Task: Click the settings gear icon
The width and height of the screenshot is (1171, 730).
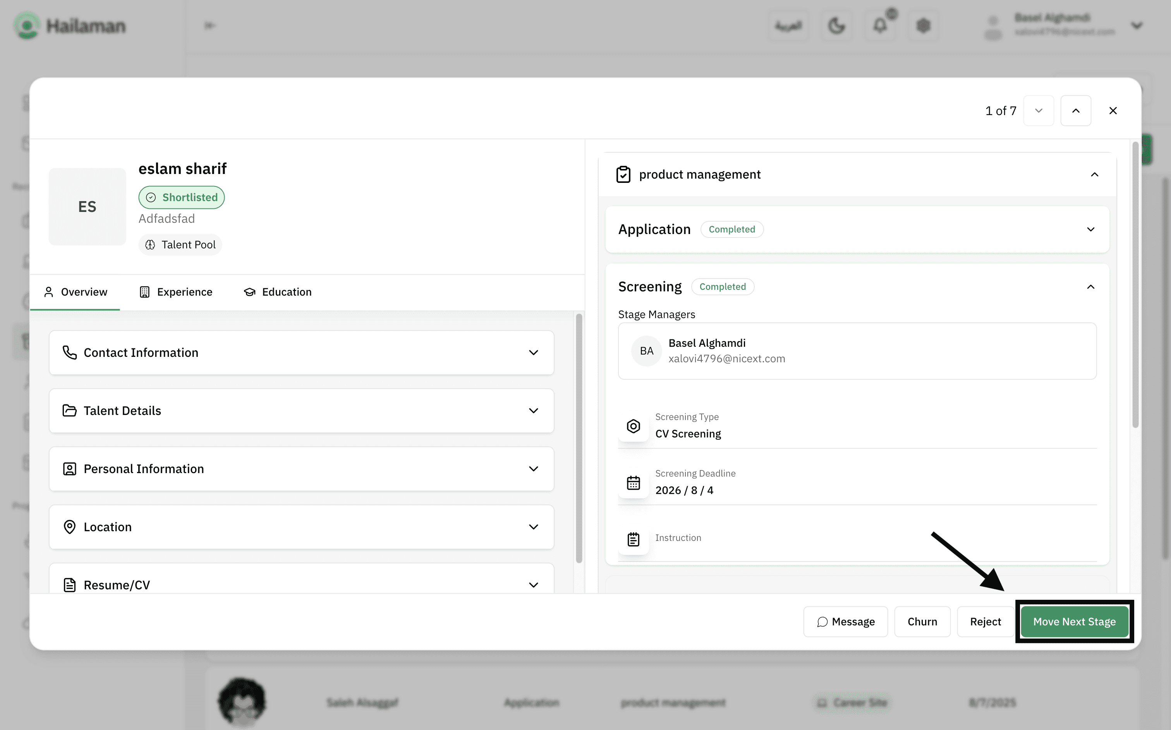Action: pyautogui.click(x=923, y=26)
